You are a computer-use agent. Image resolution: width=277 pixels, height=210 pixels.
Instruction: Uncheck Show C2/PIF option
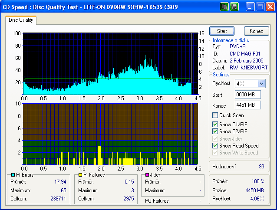tap(215, 131)
